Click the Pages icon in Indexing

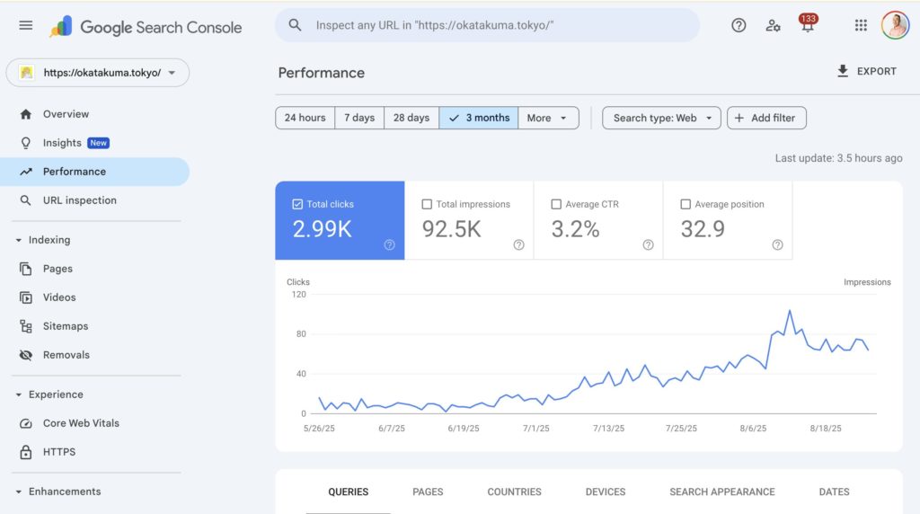coord(26,269)
